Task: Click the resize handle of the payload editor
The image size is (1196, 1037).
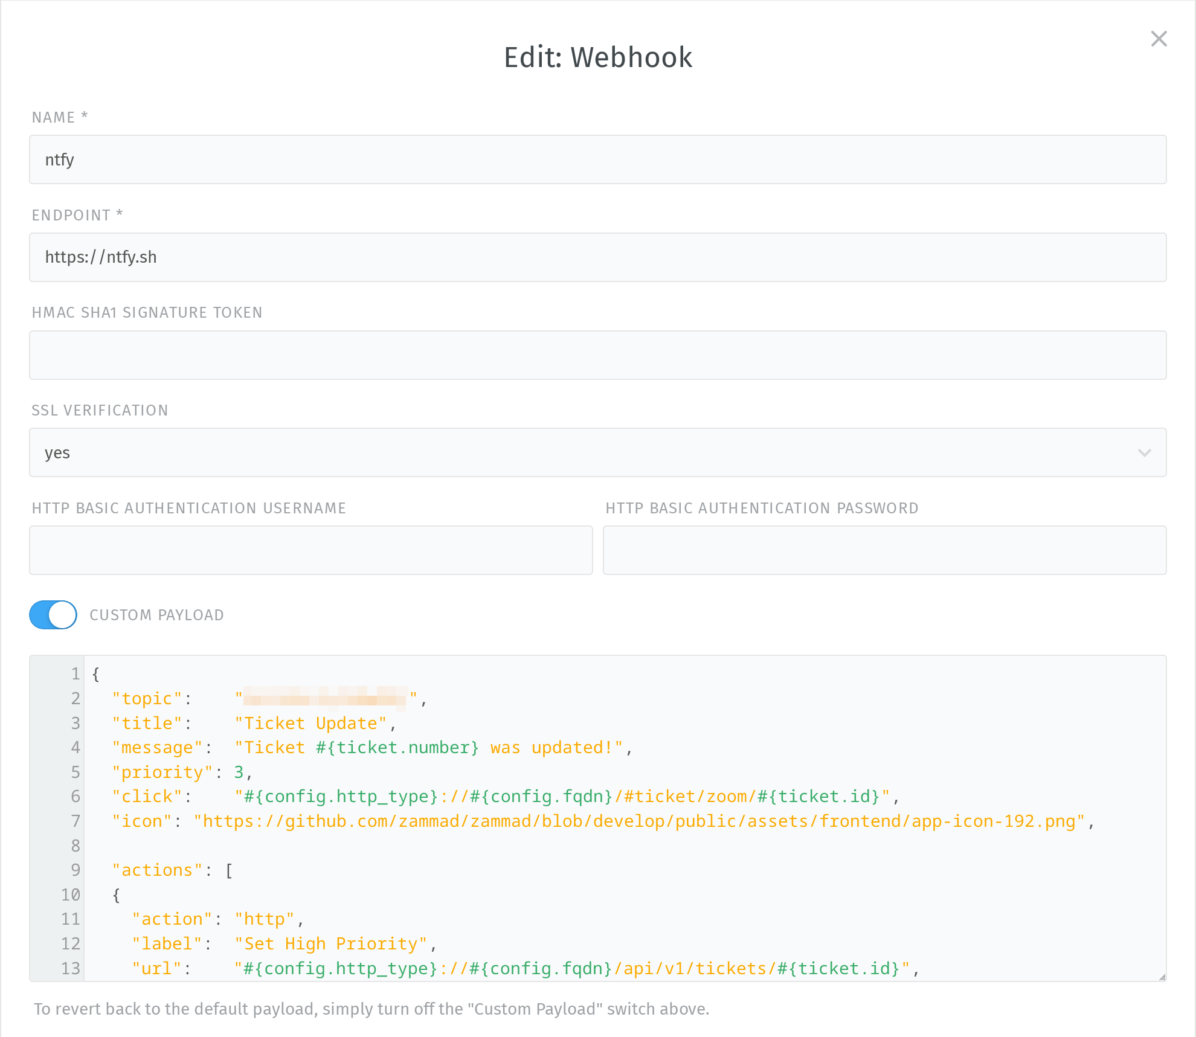Action: click(x=1162, y=977)
